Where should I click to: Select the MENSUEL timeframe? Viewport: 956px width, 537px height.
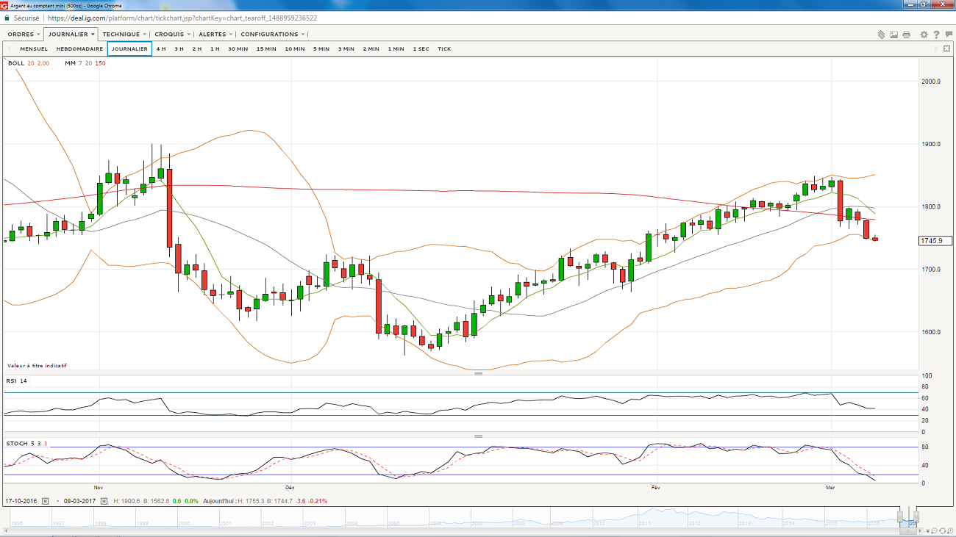tap(34, 49)
